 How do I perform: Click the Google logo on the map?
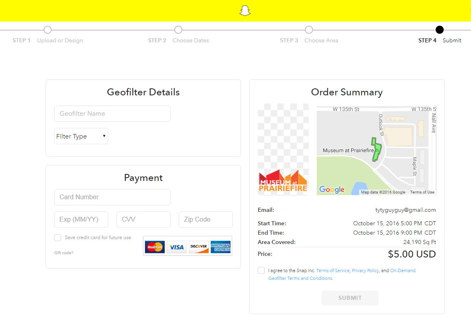(332, 189)
